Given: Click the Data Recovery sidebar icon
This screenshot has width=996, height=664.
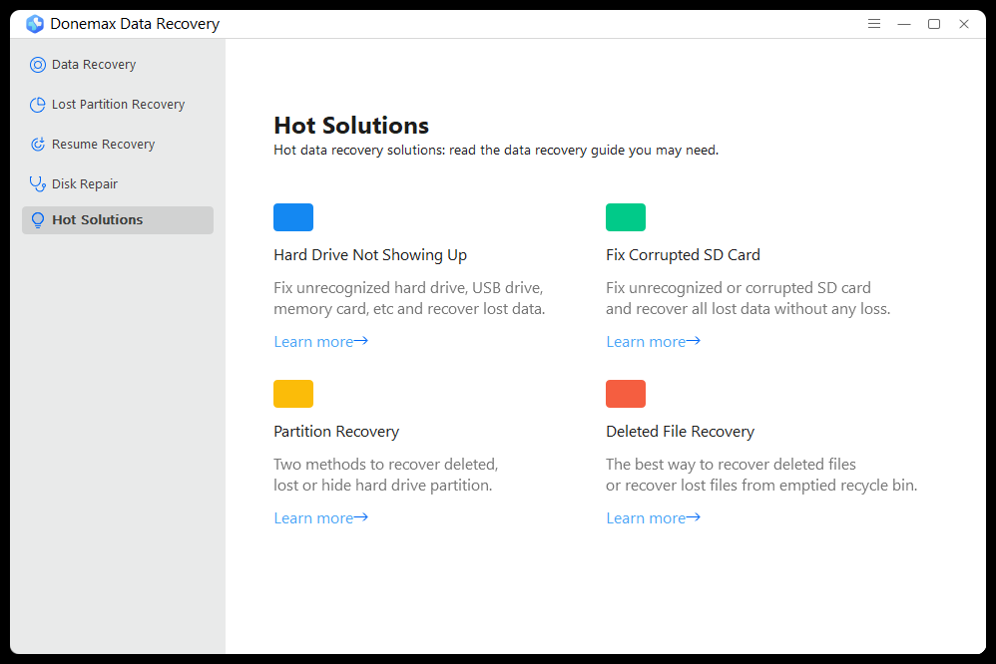Looking at the screenshot, I should coord(38,65).
